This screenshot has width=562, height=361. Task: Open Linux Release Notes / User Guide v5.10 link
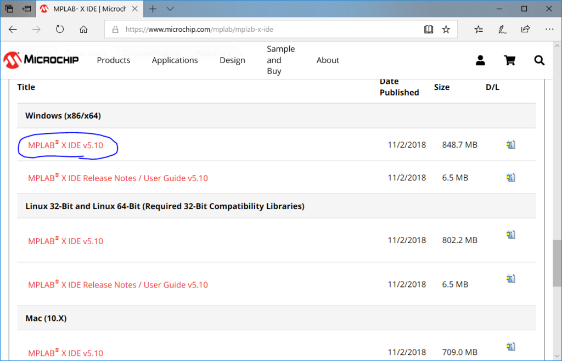point(118,285)
